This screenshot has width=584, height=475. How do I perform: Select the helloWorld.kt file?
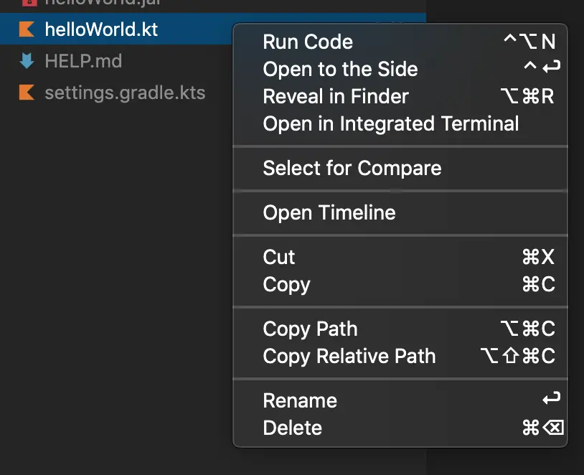(101, 29)
